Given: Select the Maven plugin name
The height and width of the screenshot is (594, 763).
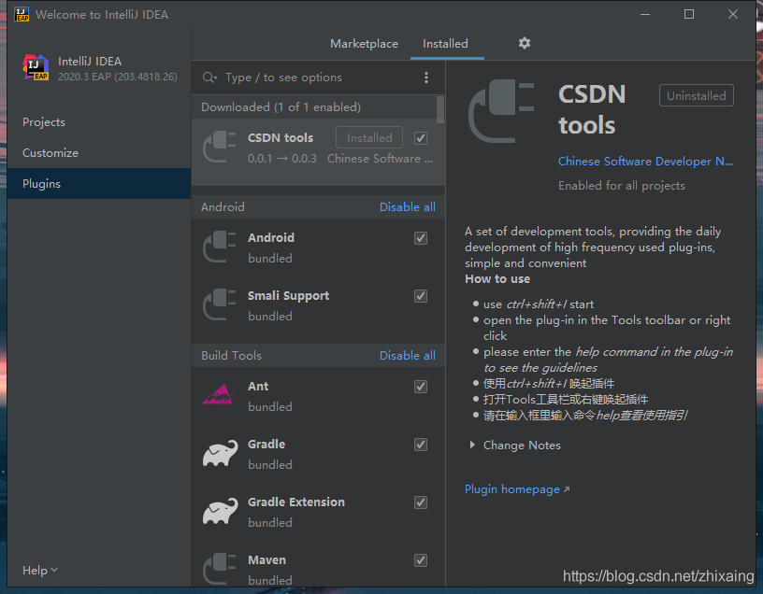Looking at the screenshot, I should [x=266, y=560].
